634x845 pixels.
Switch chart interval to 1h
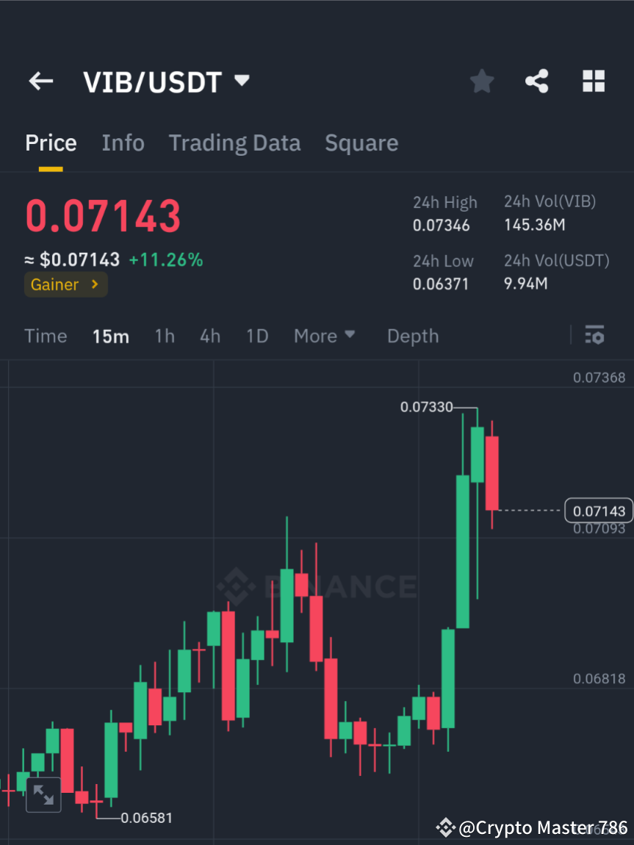point(165,336)
